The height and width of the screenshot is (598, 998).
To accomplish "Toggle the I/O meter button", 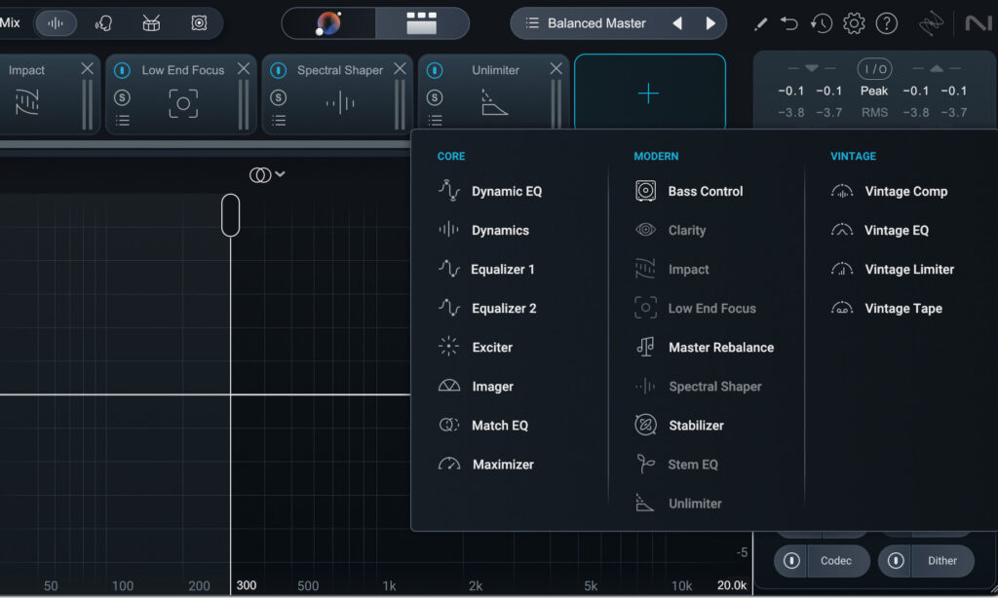I will (x=874, y=69).
